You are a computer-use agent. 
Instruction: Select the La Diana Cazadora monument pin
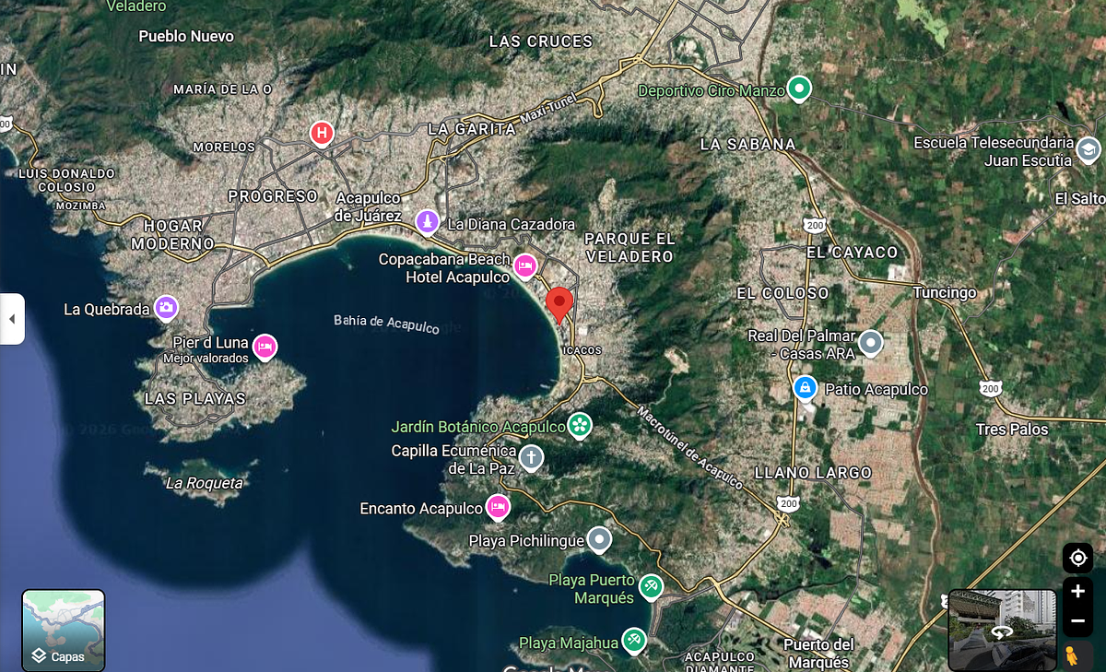pyautogui.click(x=427, y=222)
